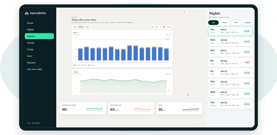Click the Blood Oxygen sparkline
The image size is (277, 135).
[94, 109]
